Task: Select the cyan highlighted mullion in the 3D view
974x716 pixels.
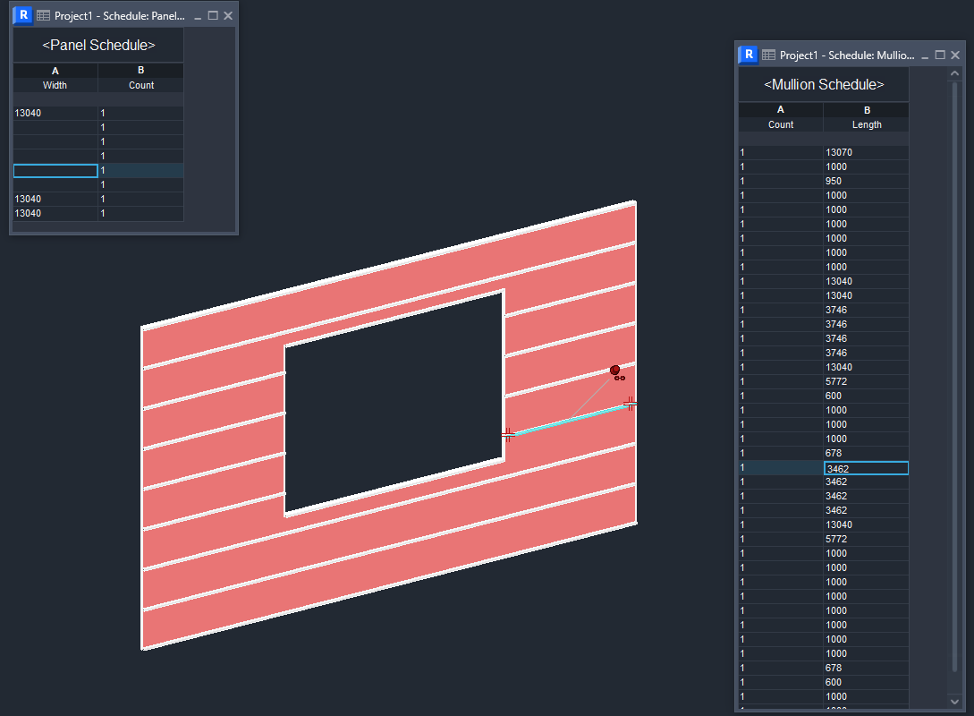Action: 572,419
